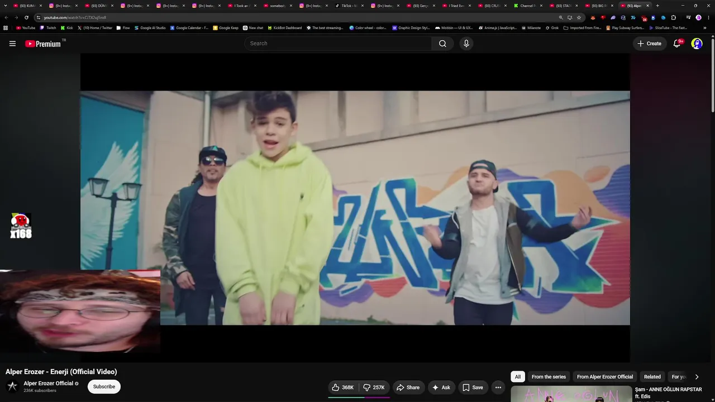The width and height of the screenshot is (715, 402).
Task: Go back in browser history
Action: pos(6,17)
